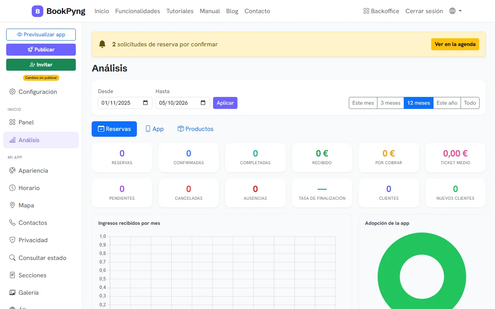Click the BookPyng logo icon
The height and width of the screenshot is (309, 495).
[38, 11]
